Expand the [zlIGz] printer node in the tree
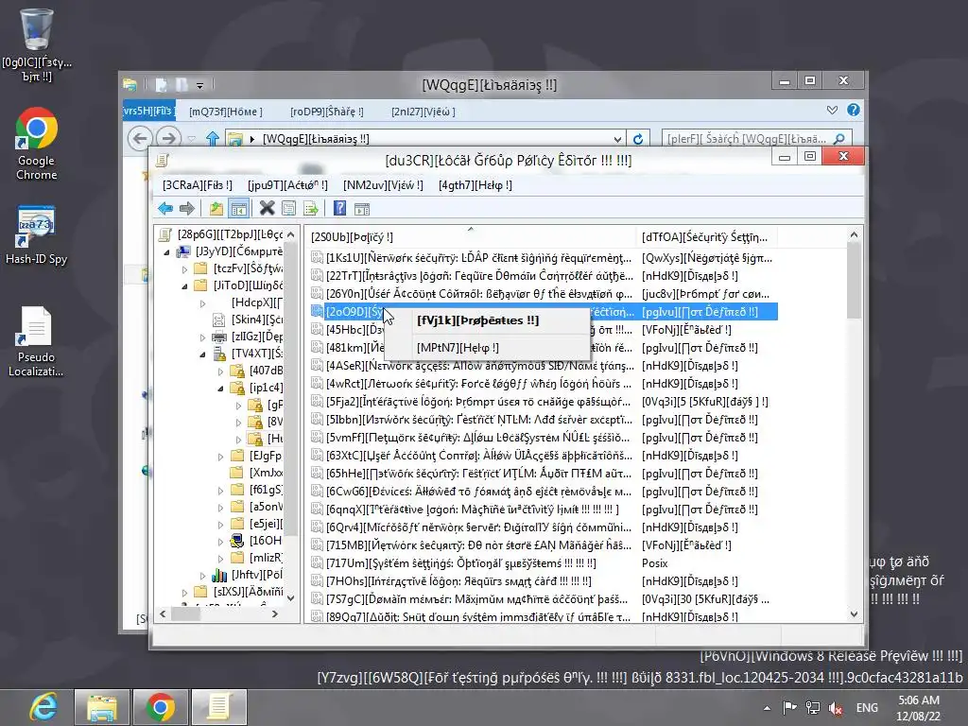968x726 pixels. [202, 337]
